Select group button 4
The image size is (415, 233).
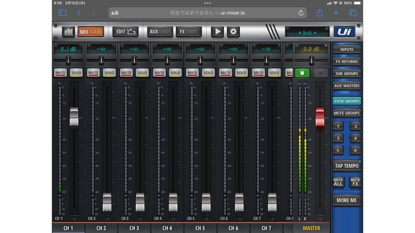click(x=355, y=139)
